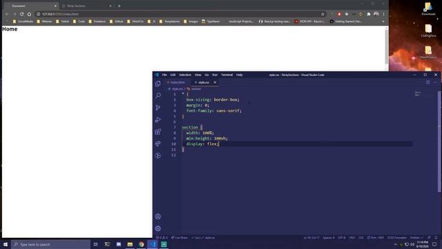Open the editor More Actions ellipsis

[x=435, y=82]
